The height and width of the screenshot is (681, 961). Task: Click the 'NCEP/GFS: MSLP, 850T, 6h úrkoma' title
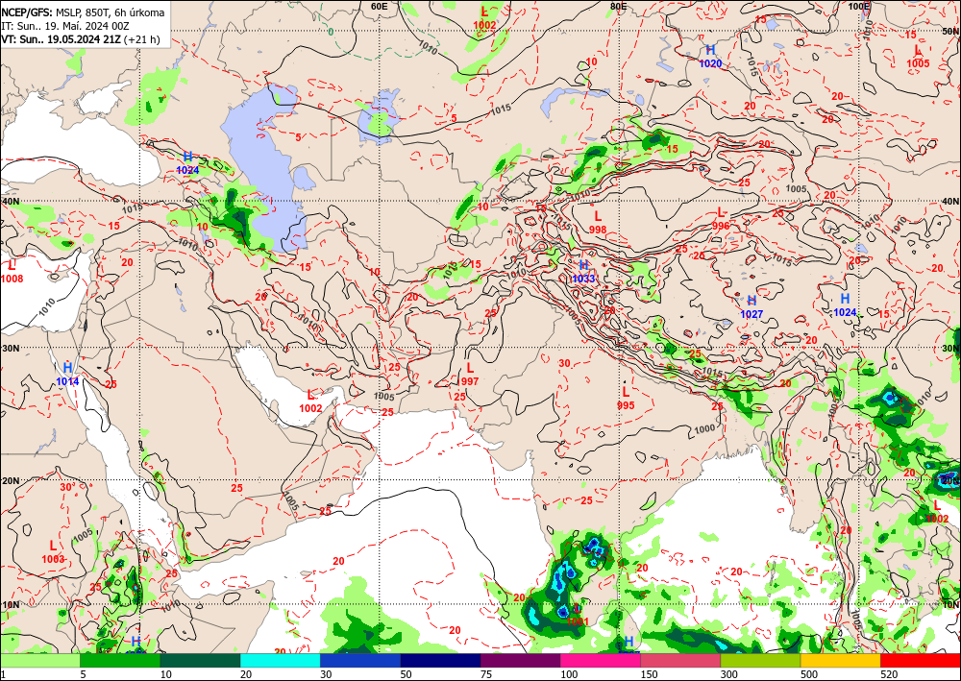click(83, 12)
